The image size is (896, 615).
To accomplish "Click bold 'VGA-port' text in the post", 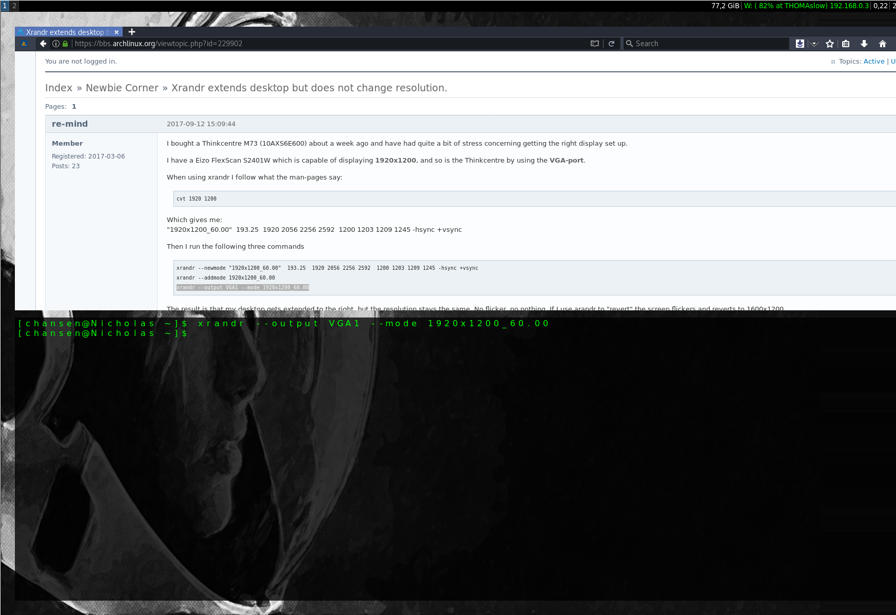I will 567,160.
